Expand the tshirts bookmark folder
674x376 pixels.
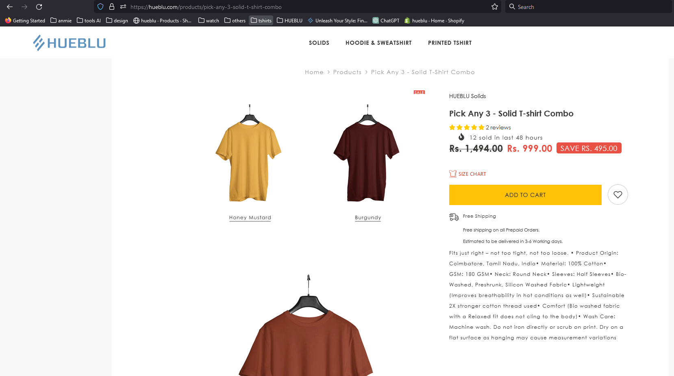click(261, 20)
